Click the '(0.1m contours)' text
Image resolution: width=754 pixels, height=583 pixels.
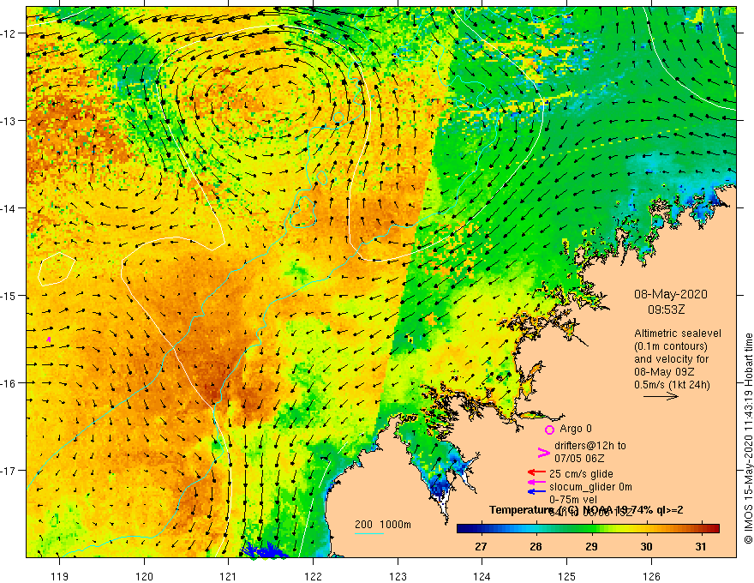pyautogui.click(x=671, y=346)
